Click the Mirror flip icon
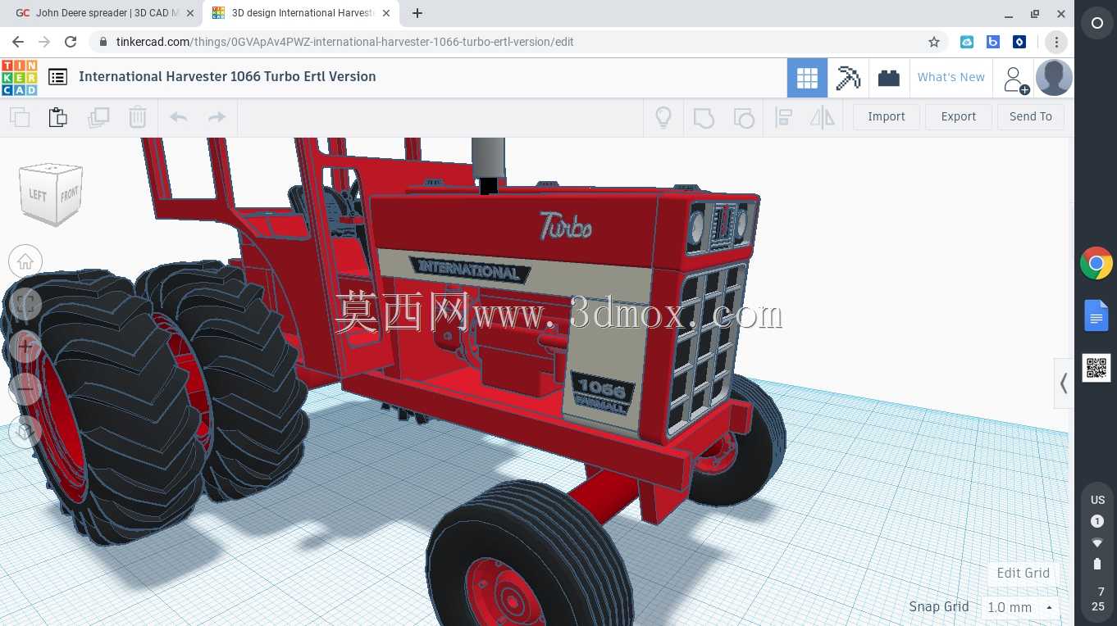This screenshot has width=1117, height=626. 823,117
